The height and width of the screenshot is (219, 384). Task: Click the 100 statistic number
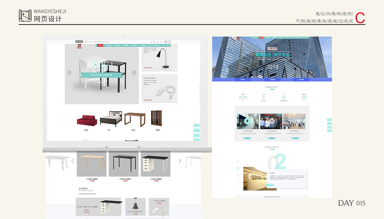point(304,97)
